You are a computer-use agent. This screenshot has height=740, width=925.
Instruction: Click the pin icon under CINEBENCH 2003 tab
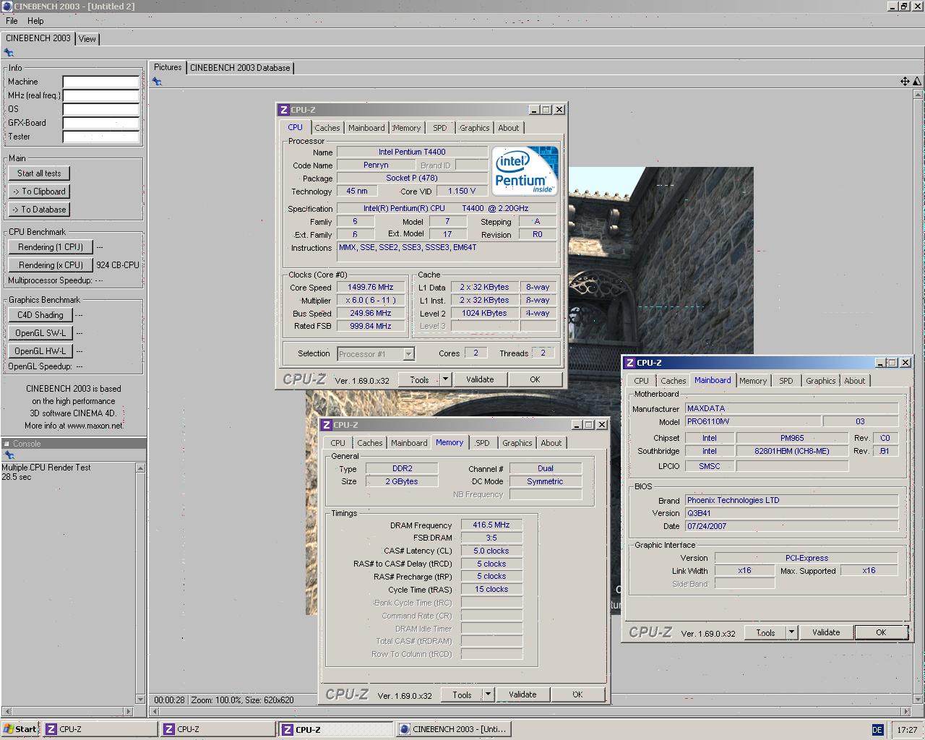(x=9, y=53)
